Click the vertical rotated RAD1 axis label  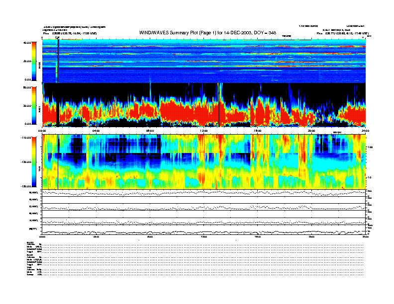click(39, 109)
